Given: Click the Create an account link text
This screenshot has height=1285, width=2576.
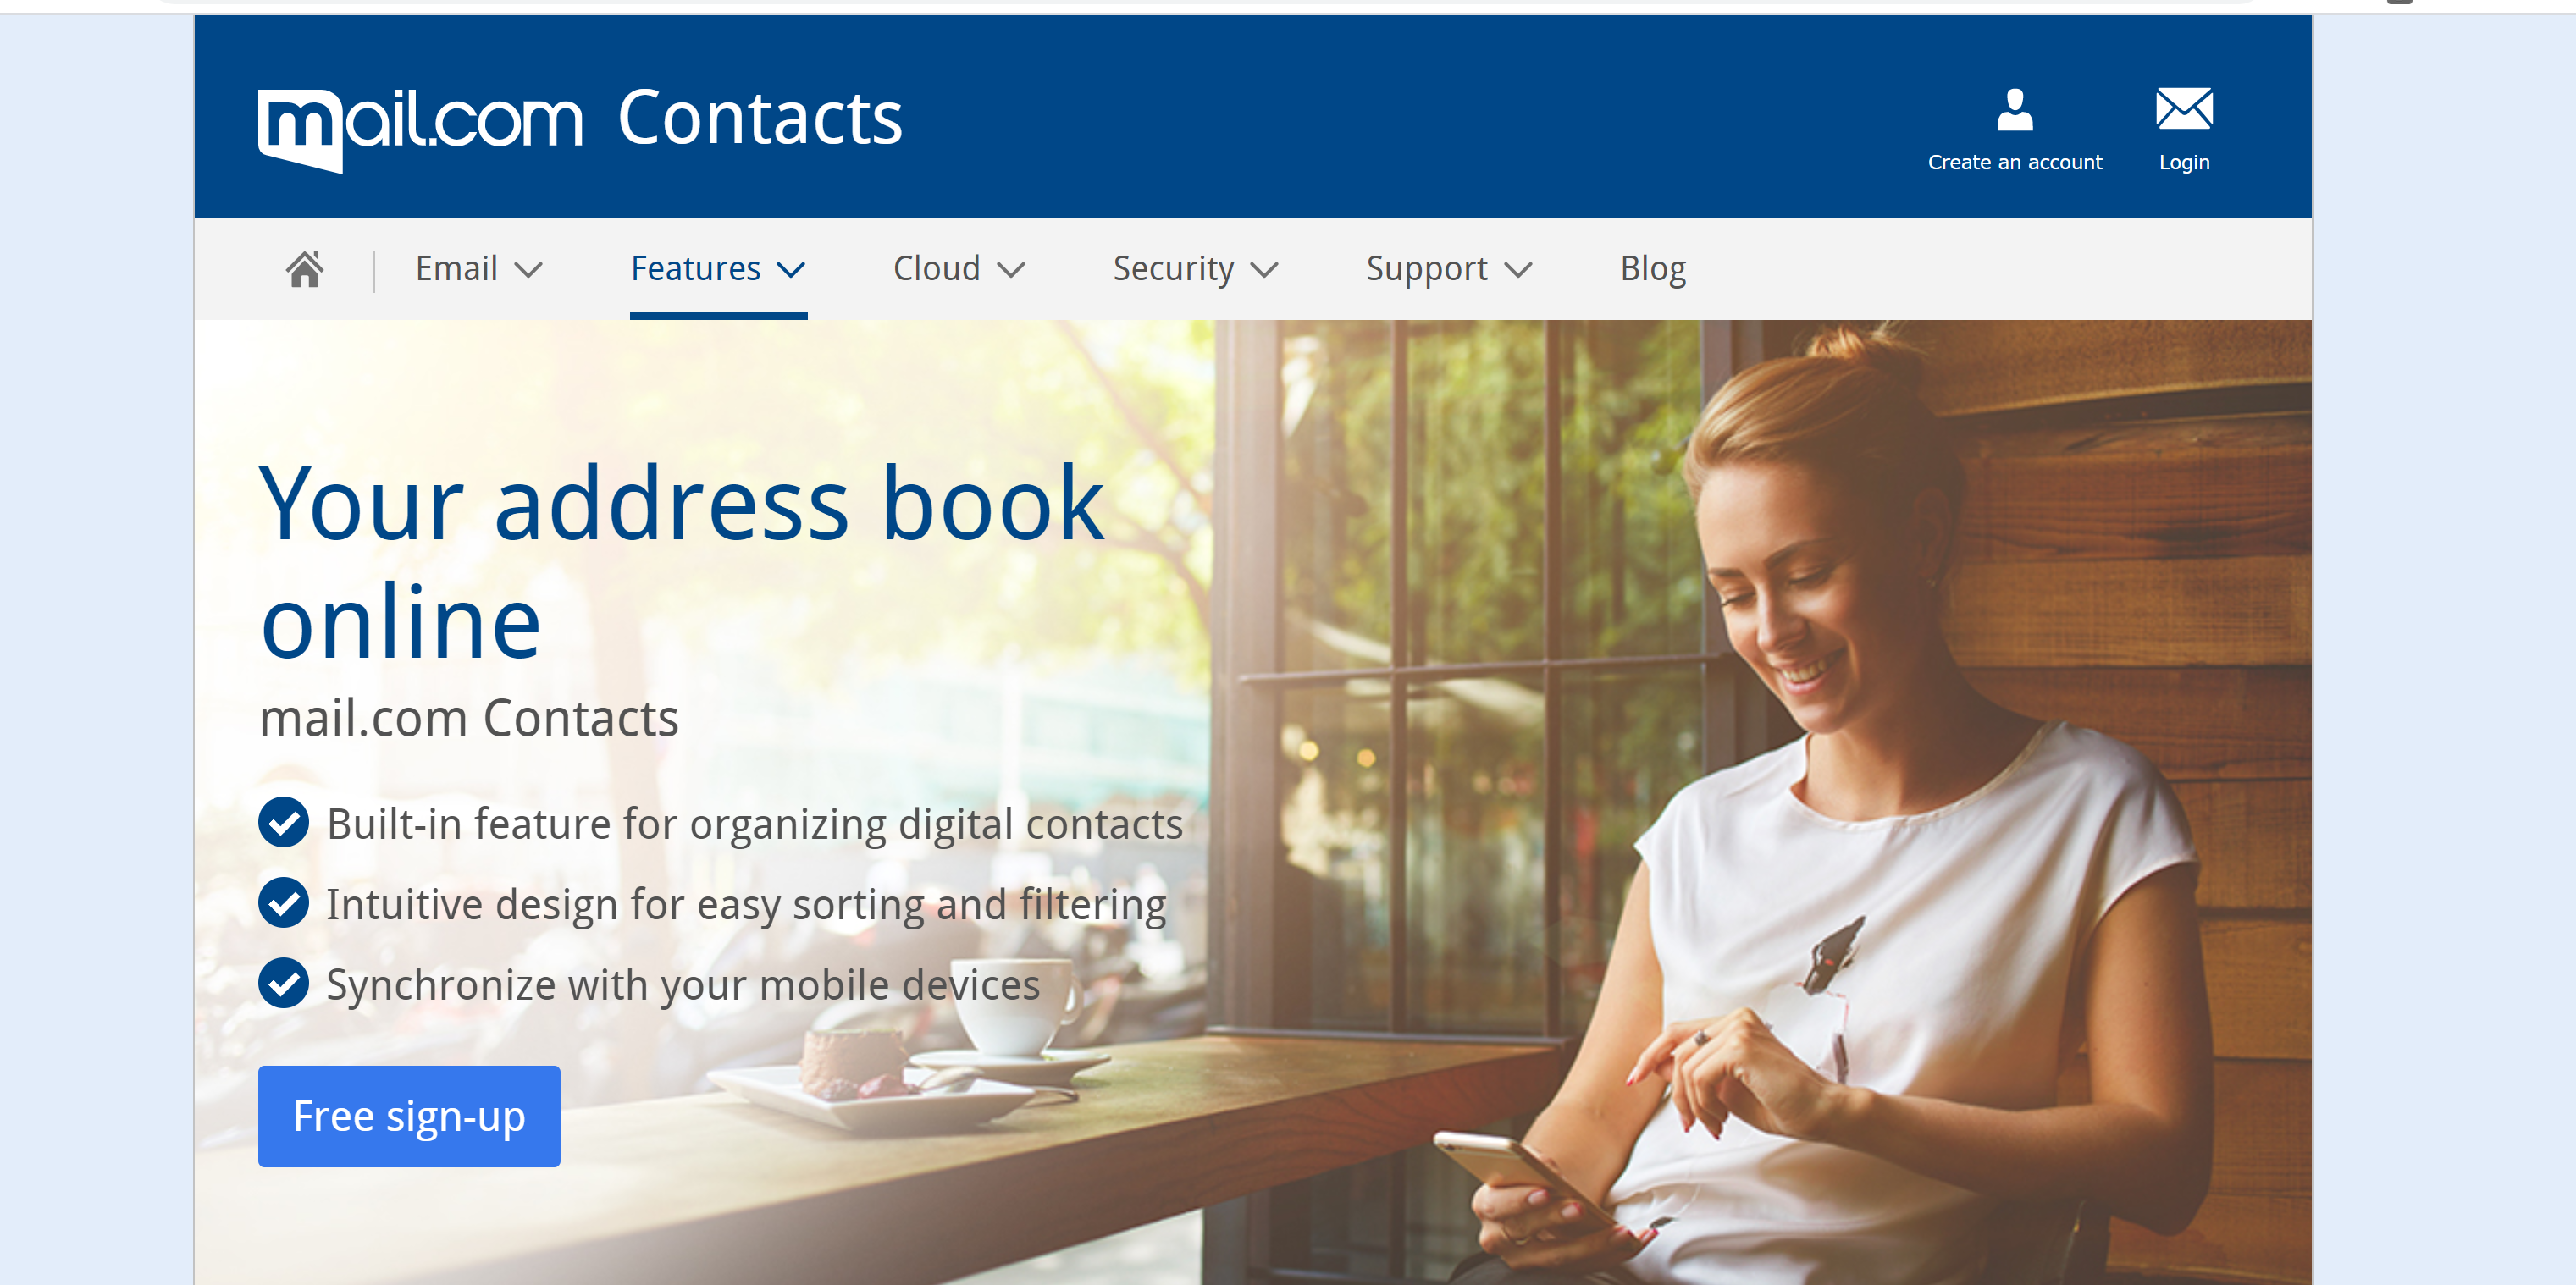Looking at the screenshot, I should [x=2015, y=162].
